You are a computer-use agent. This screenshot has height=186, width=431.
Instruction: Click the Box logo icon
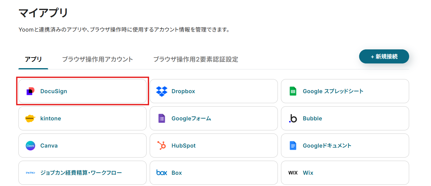(x=162, y=173)
